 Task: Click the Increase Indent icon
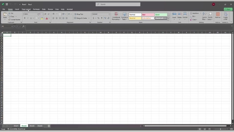pos(67,18)
